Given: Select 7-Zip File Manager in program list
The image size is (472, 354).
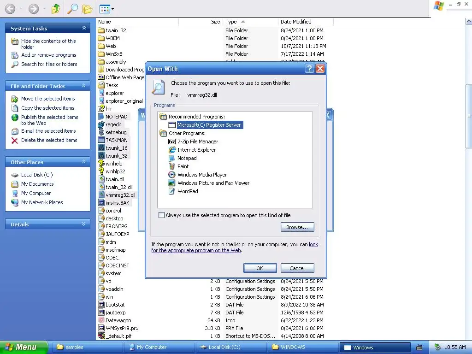Looking at the screenshot, I should point(198,142).
